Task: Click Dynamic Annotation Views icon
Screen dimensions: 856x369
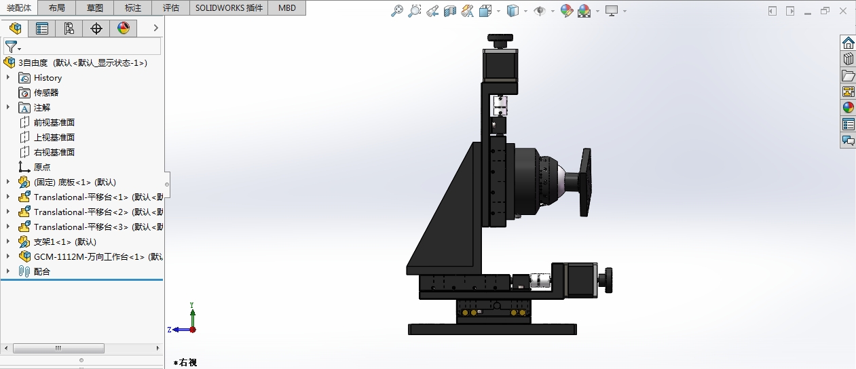Action: [x=467, y=11]
